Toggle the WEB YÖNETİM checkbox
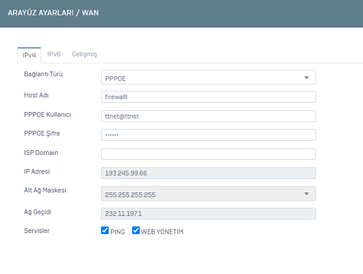The height and width of the screenshot is (274, 363). pos(136,231)
